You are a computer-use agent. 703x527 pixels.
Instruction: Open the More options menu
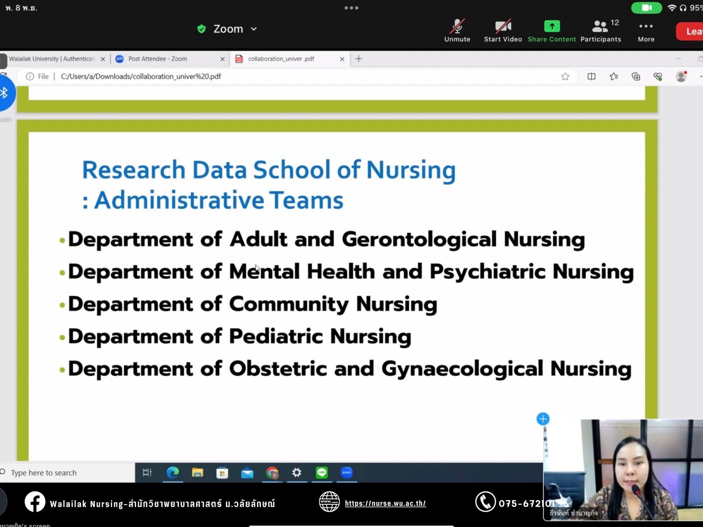coord(646,31)
